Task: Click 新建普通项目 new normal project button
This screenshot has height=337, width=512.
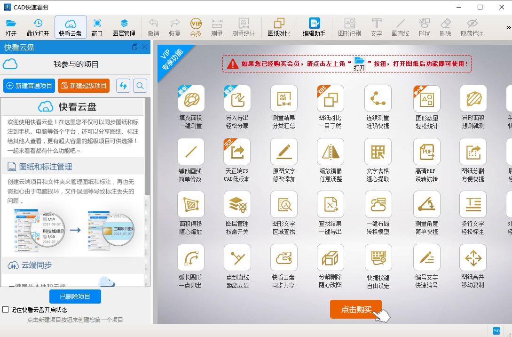Action: tap(29, 86)
